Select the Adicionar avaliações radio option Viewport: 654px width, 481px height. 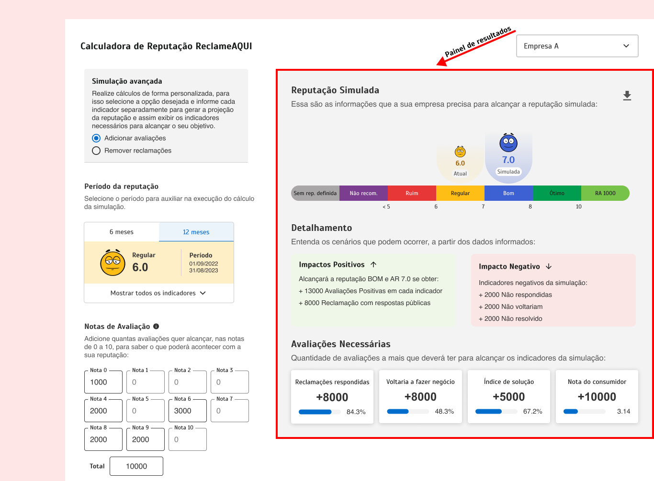96,138
